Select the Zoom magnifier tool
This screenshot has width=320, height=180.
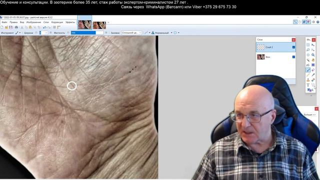click(x=313, y=55)
